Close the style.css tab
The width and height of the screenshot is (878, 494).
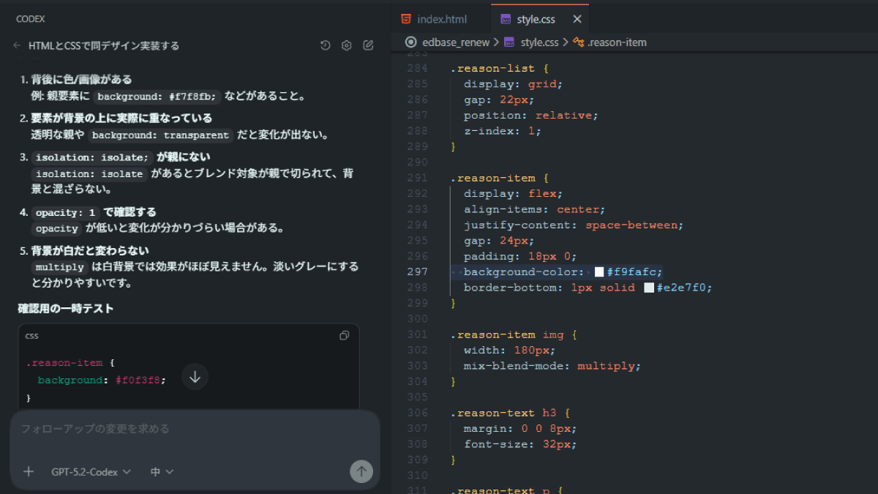(577, 19)
